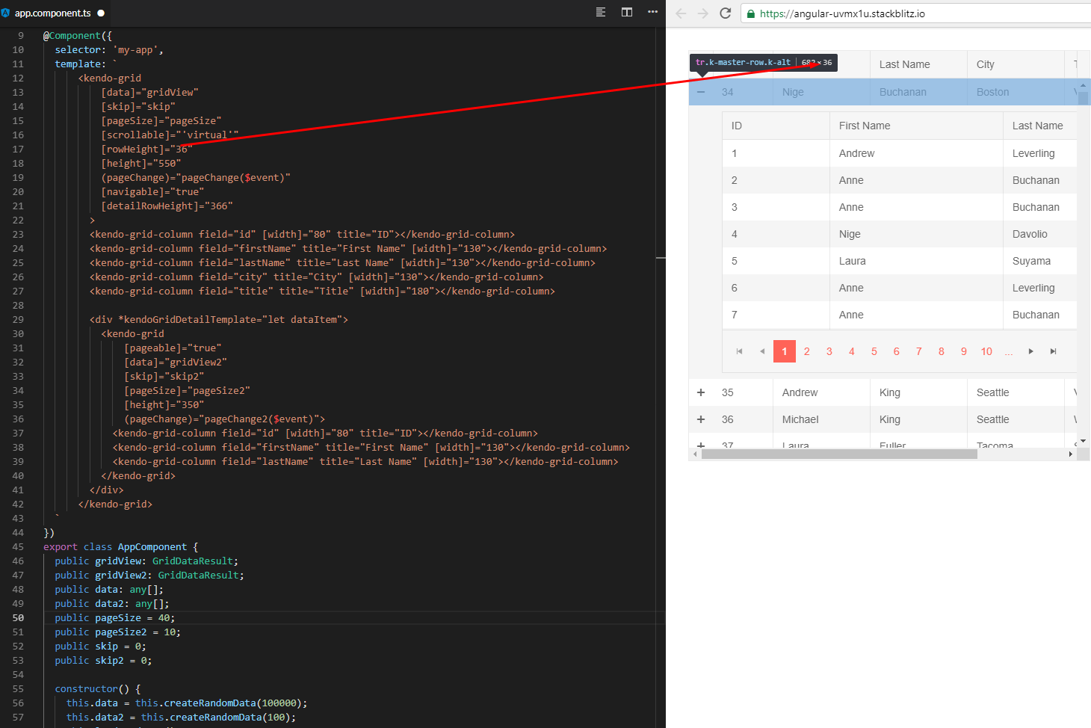Go to the next page arrow in pager

pyautogui.click(x=1031, y=351)
